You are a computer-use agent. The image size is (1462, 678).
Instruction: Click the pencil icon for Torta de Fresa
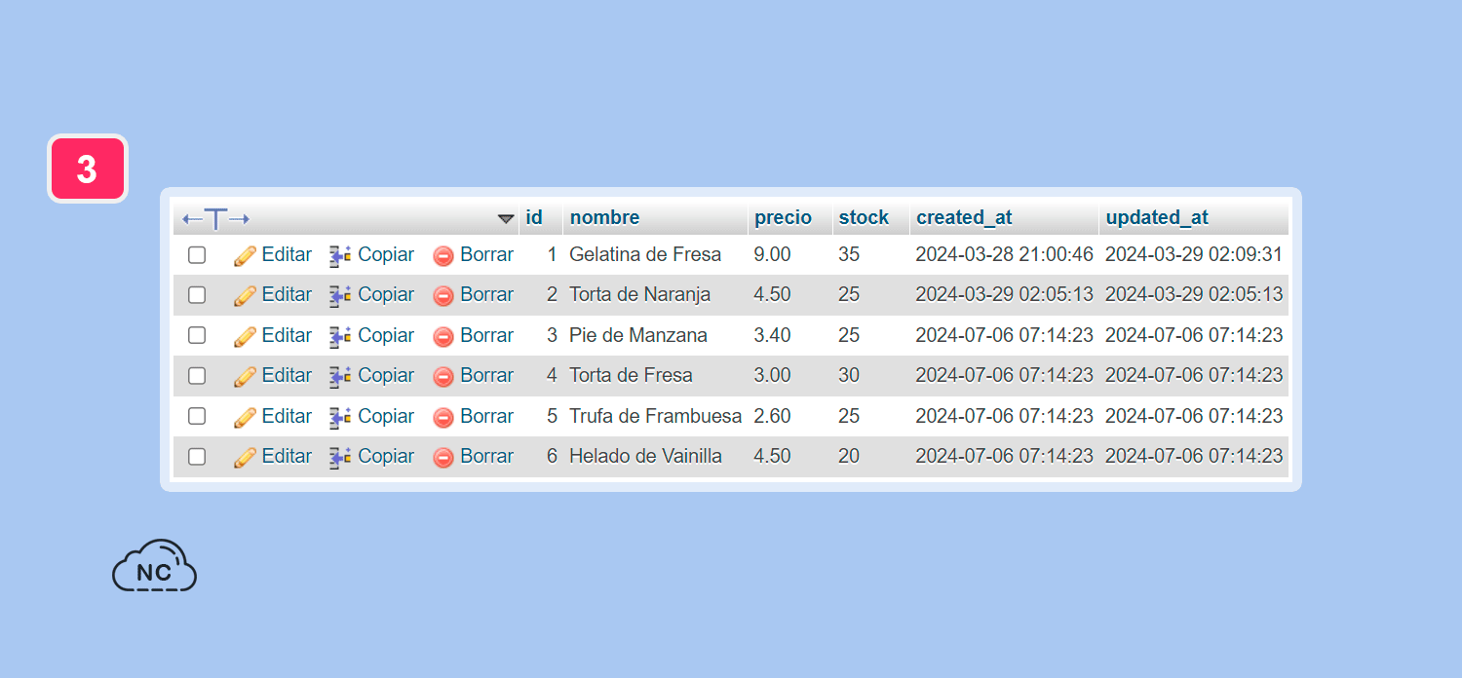(x=245, y=376)
